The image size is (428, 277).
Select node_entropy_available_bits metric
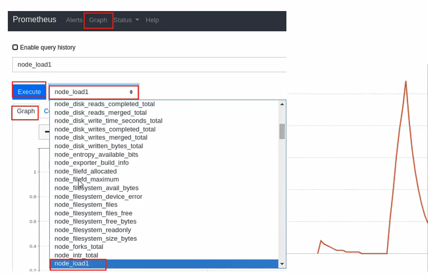pyautogui.click(x=164, y=155)
